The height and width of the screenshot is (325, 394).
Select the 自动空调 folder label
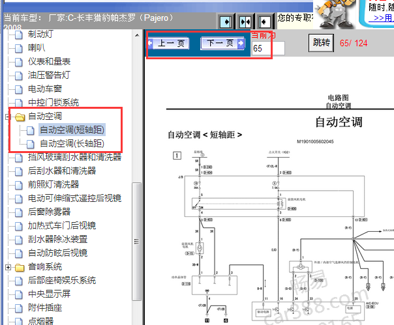(x=45, y=116)
